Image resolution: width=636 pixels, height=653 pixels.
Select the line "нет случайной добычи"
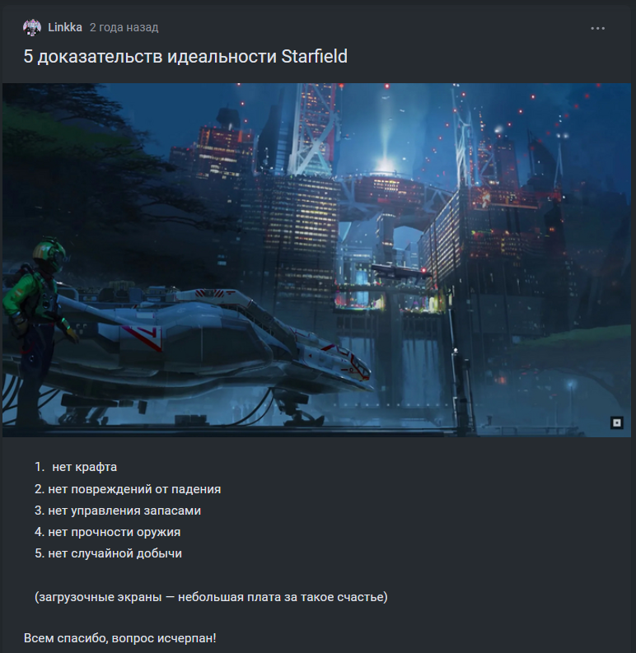[x=115, y=553]
